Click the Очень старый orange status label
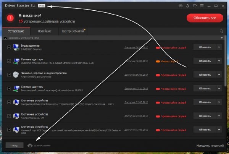Viewport: 229px width, 154px height. pos(169,62)
